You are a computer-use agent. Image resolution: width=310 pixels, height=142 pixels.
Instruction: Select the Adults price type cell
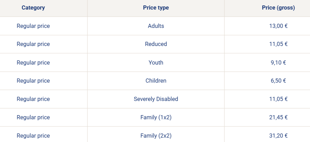pos(156,26)
